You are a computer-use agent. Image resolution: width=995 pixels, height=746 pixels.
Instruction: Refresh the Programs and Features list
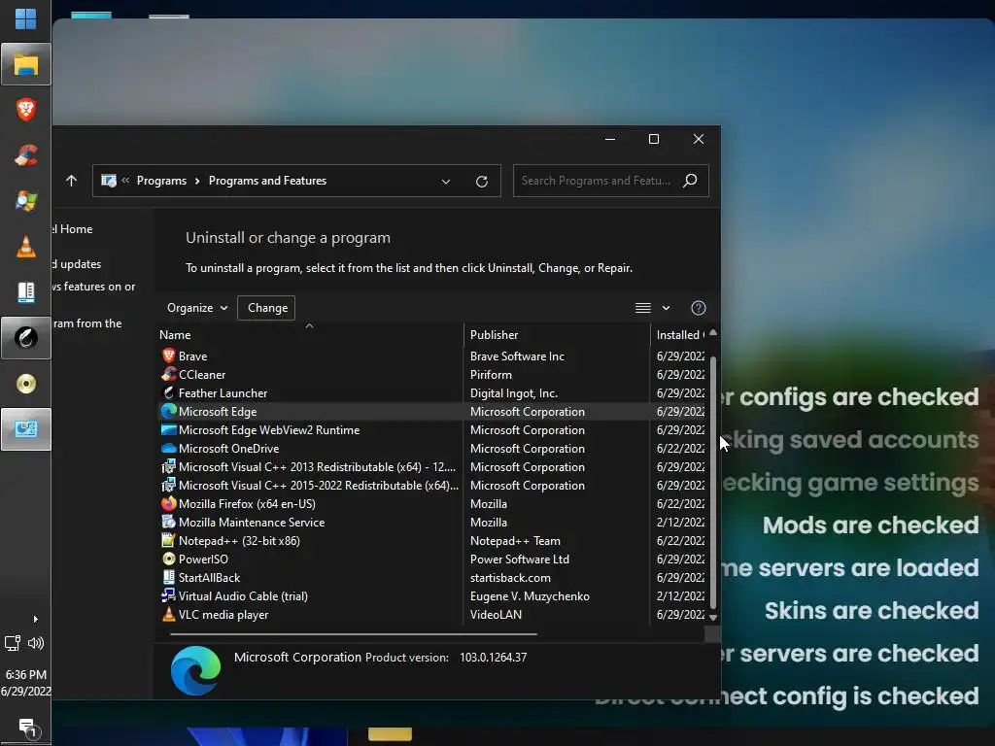(x=482, y=182)
